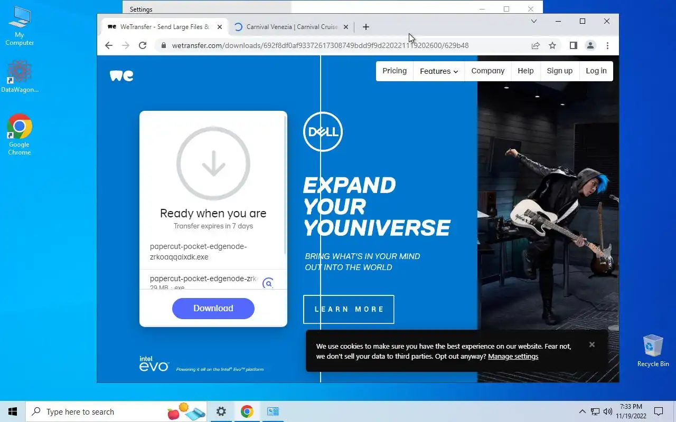Open the Recycle Bin
Viewport: 676px width, 422px height.
(653, 351)
